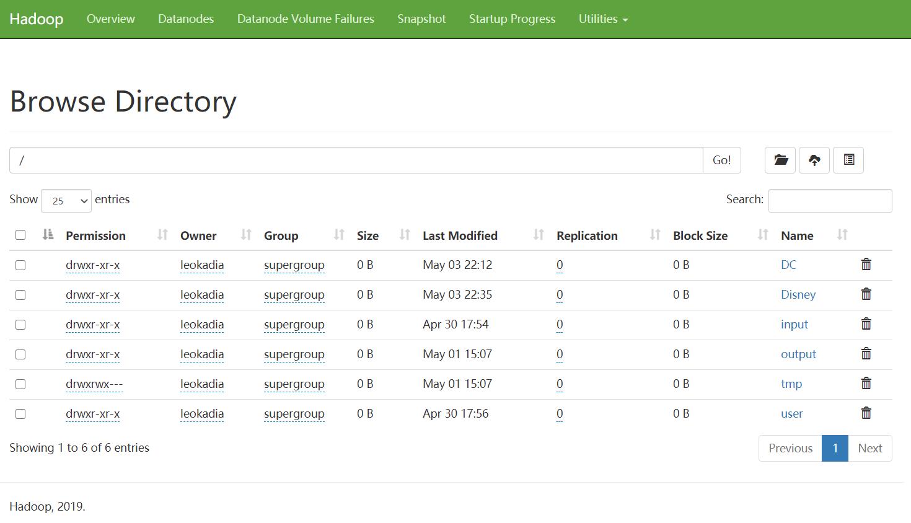Click the Search input box
Screen dimensions: 911x523
click(x=830, y=201)
